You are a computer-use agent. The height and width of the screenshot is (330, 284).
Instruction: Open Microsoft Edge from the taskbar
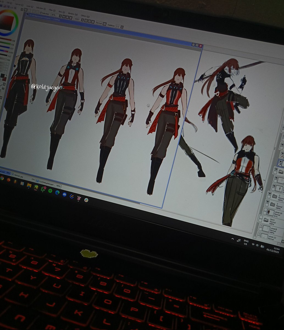[x=57, y=193]
